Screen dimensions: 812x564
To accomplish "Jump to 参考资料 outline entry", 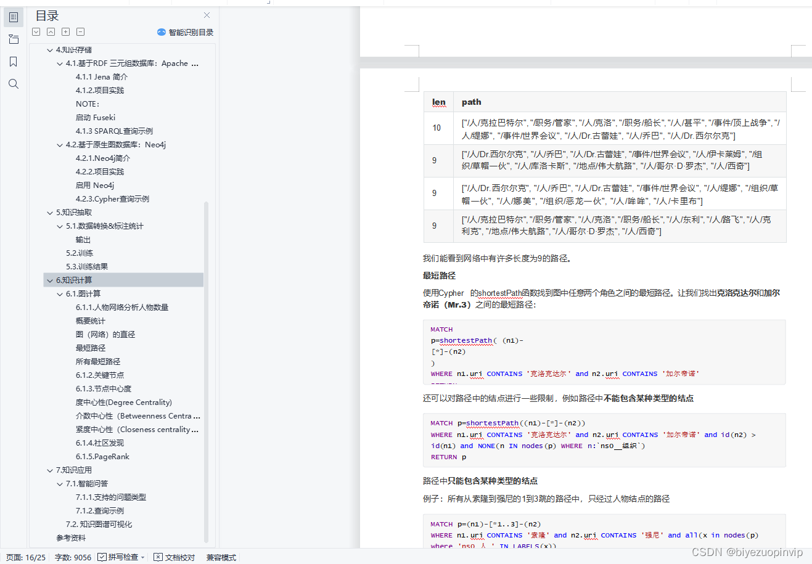I will (x=71, y=538).
